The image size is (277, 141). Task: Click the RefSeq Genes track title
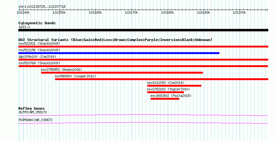click(x=31, y=108)
